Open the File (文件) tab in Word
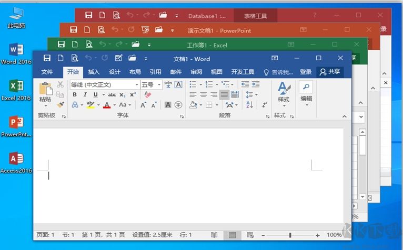Screen dimensions: 403x250 tap(47, 72)
